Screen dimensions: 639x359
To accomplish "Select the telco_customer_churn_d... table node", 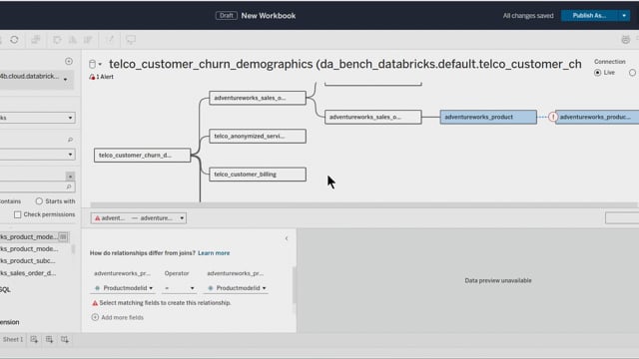I will 142,156.
